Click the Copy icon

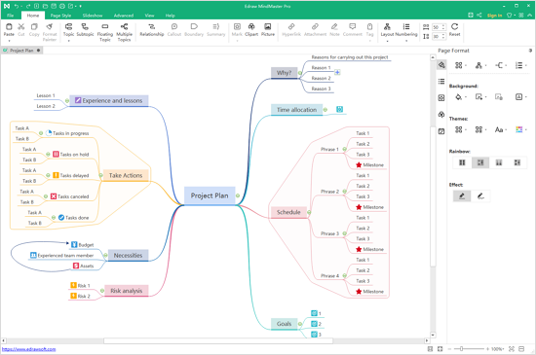pos(34,26)
